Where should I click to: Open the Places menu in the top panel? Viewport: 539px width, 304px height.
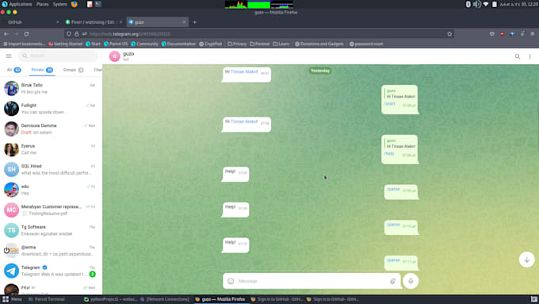tap(43, 4)
